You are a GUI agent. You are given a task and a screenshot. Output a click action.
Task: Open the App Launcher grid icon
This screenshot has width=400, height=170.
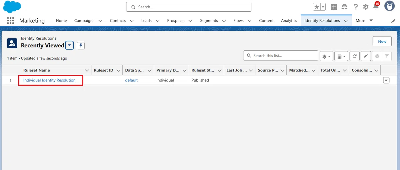(11, 21)
